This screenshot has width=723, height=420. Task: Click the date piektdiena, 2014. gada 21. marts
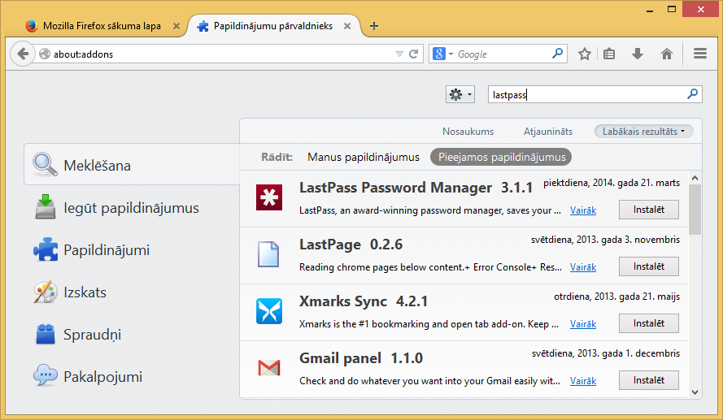(x=612, y=183)
